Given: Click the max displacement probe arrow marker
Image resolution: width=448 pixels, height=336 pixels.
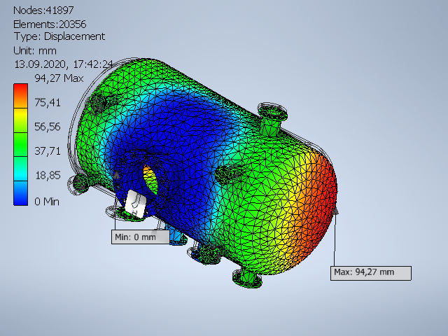Looking at the screenshot, I should coord(336,211).
